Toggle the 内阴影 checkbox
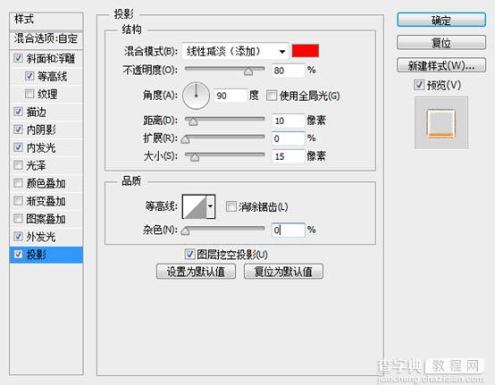This screenshot has width=495, height=385. point(18,130)
